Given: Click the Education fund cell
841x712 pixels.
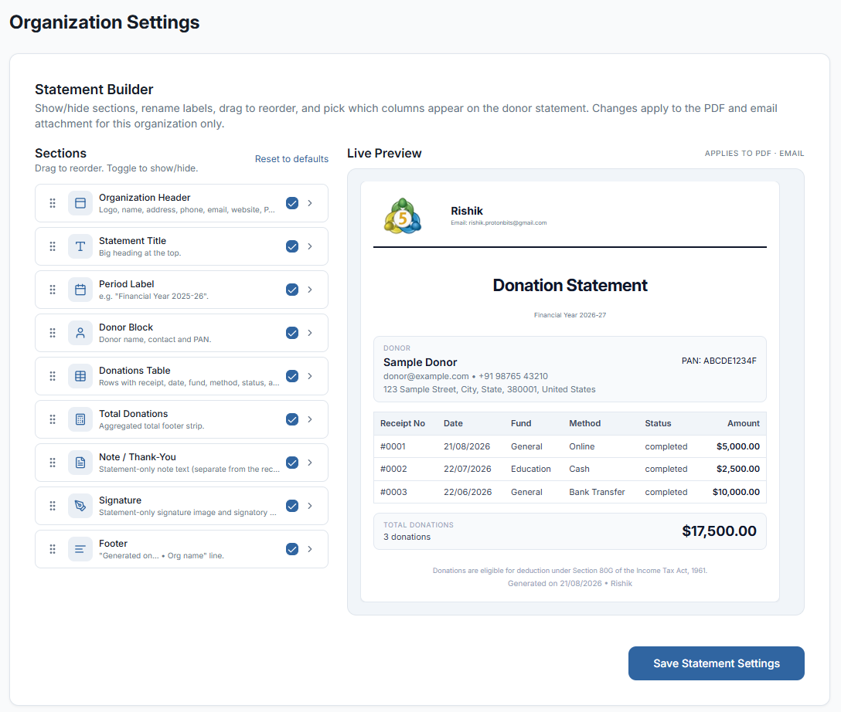Looking at the screenshot, I should click(530, 469).
